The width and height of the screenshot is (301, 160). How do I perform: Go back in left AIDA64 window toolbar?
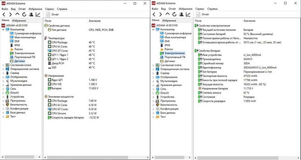pos(4,14)
